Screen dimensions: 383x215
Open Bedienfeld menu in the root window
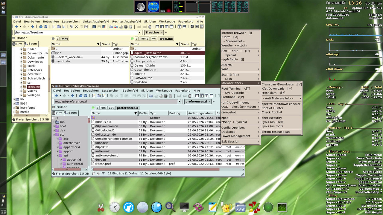pos(130,90)
